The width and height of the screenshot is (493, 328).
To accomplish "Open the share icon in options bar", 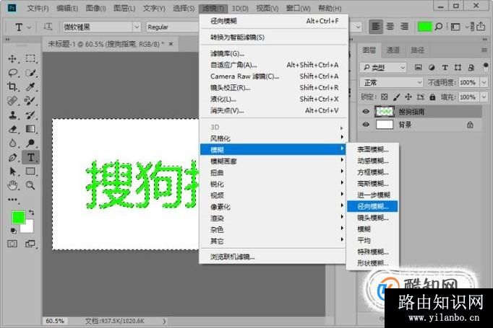I will (x=481, y=27).
